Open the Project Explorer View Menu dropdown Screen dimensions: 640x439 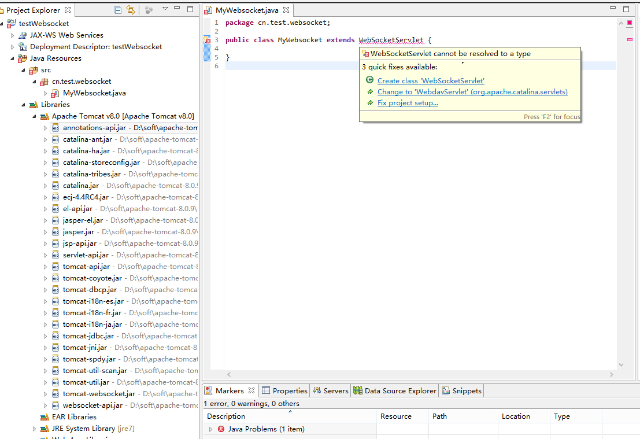tap(165, 9)
